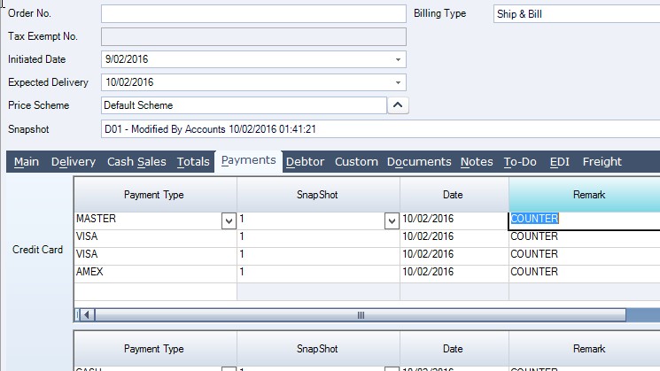Expand Payment Type dropdown for MASTER row
660x371 pixels.
[x=228, y=220]
